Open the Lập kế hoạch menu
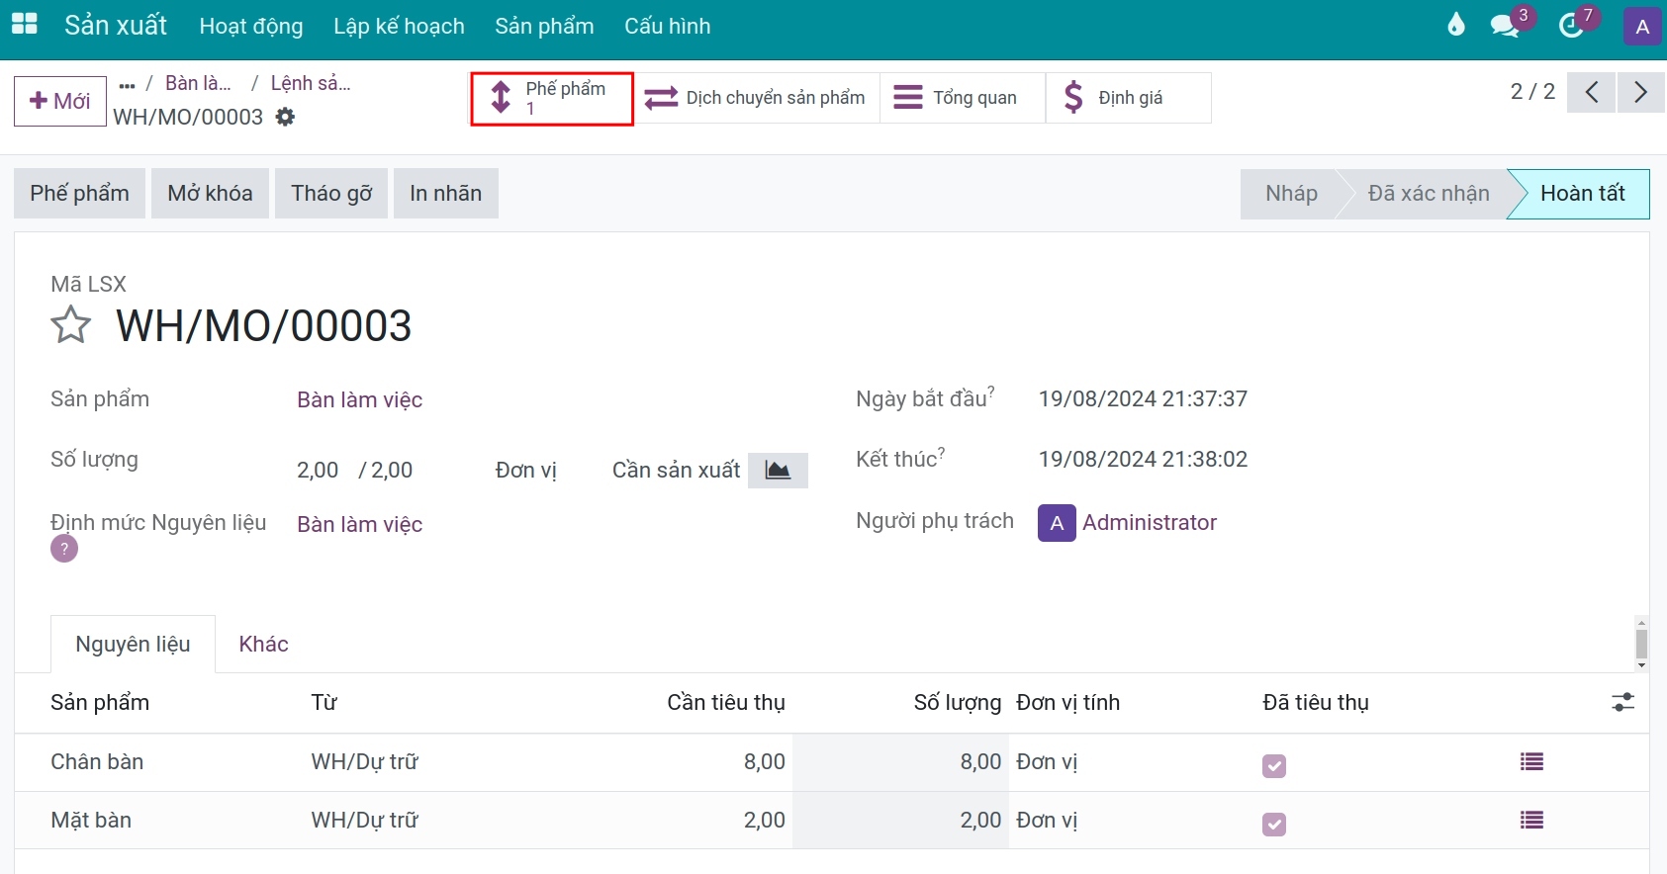The image size is (1667, 874). pyautogui.click(x=399, y=26)
